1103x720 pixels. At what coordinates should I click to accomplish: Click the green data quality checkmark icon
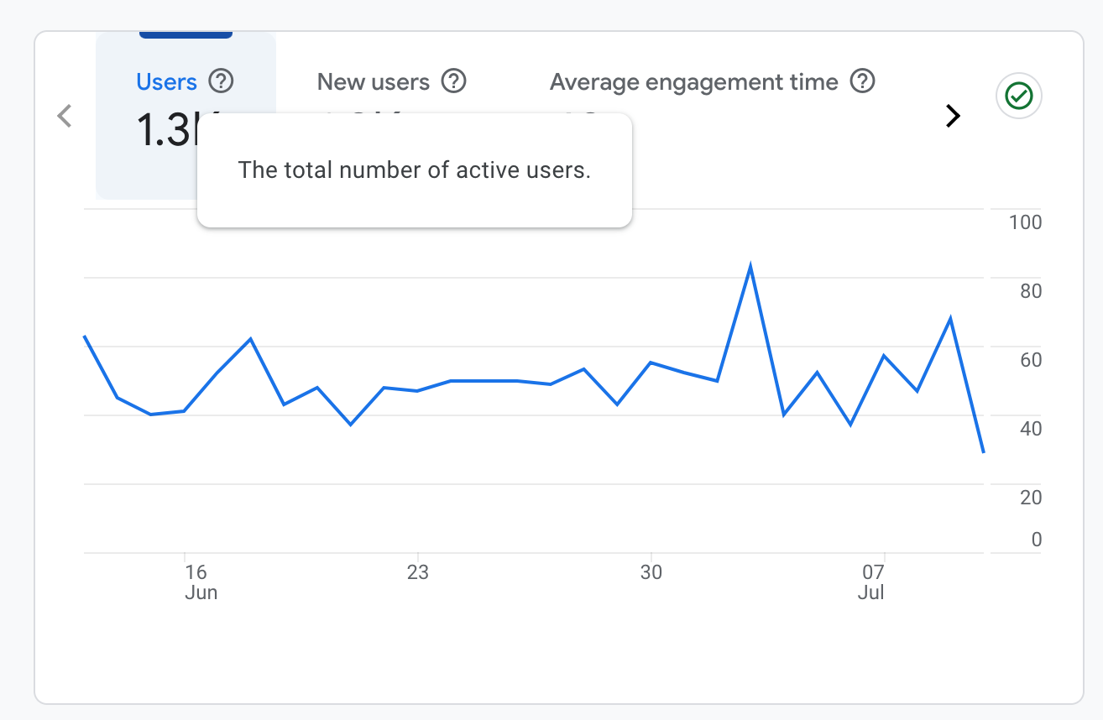[1017, 96]
